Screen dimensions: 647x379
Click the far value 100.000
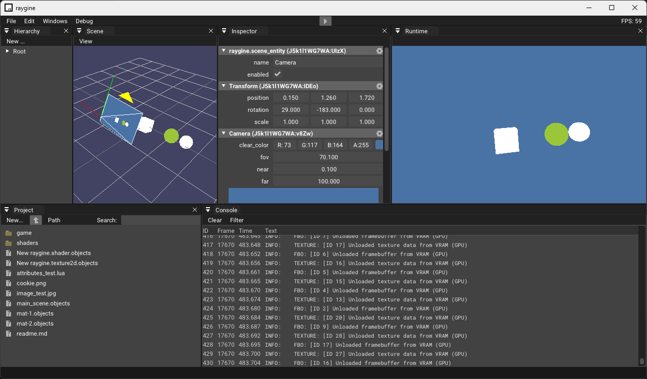pos(328,181)
